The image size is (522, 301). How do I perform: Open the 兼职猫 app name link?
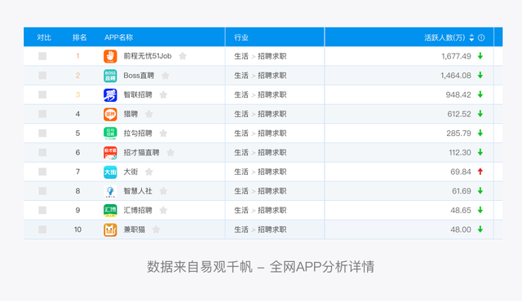(x=134, y=229)
